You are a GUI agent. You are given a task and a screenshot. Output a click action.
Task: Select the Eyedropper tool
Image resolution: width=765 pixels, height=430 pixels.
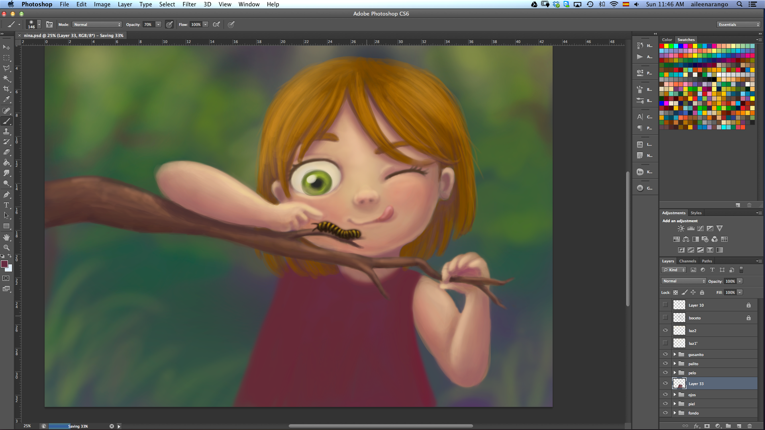tap(6, 100)
